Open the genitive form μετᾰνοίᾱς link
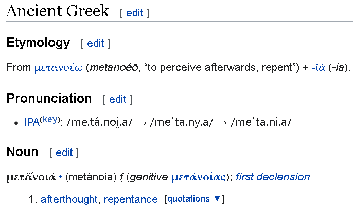Viewport: 353px width, 210px height. [201, 177]
